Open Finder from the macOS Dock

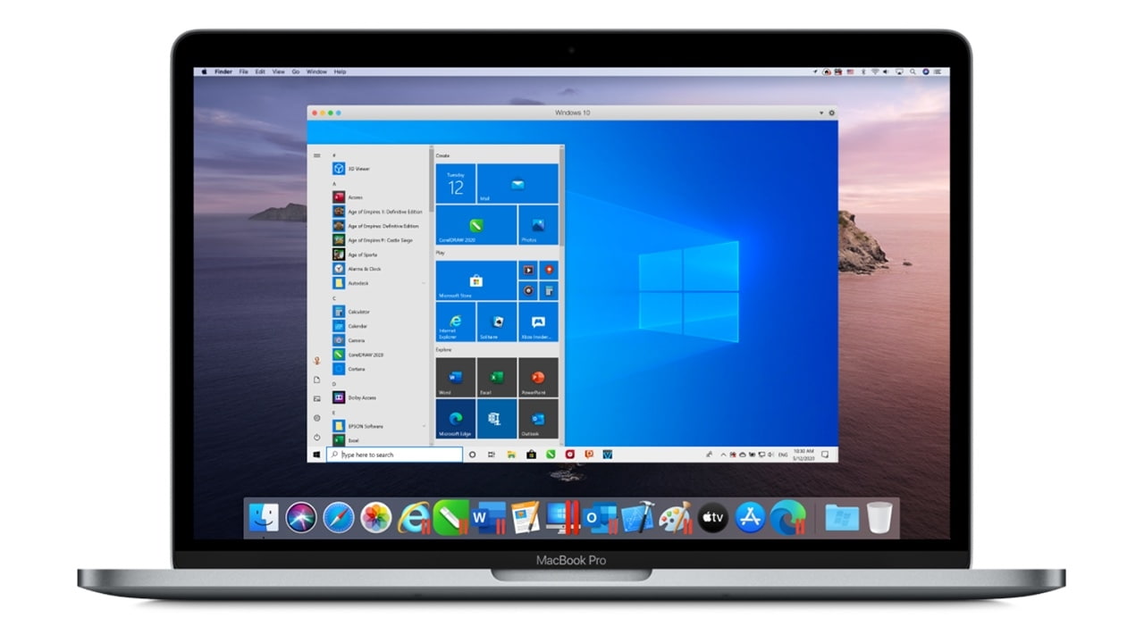click(x=264, y=517)
